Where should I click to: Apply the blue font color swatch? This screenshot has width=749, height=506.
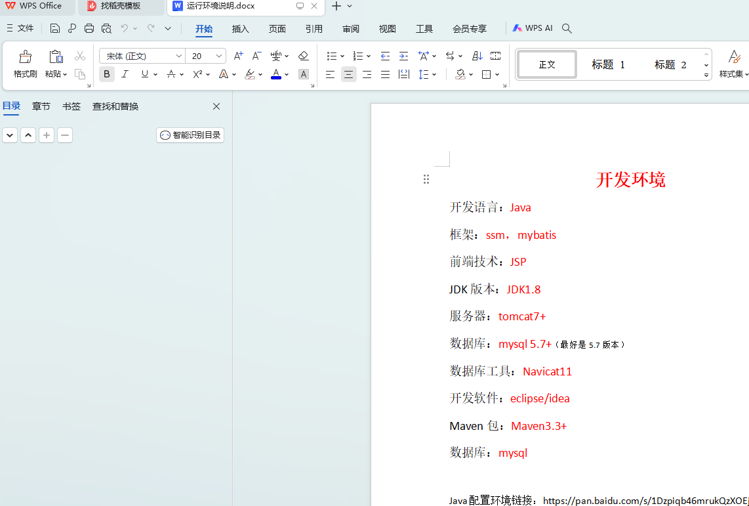pos(276,74)
